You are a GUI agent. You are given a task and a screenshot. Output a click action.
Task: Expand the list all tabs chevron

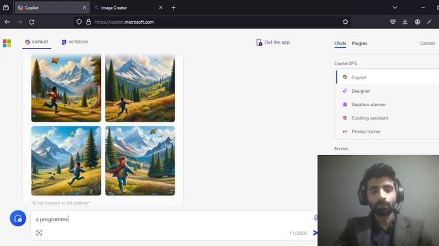click(x=395, y=8)
